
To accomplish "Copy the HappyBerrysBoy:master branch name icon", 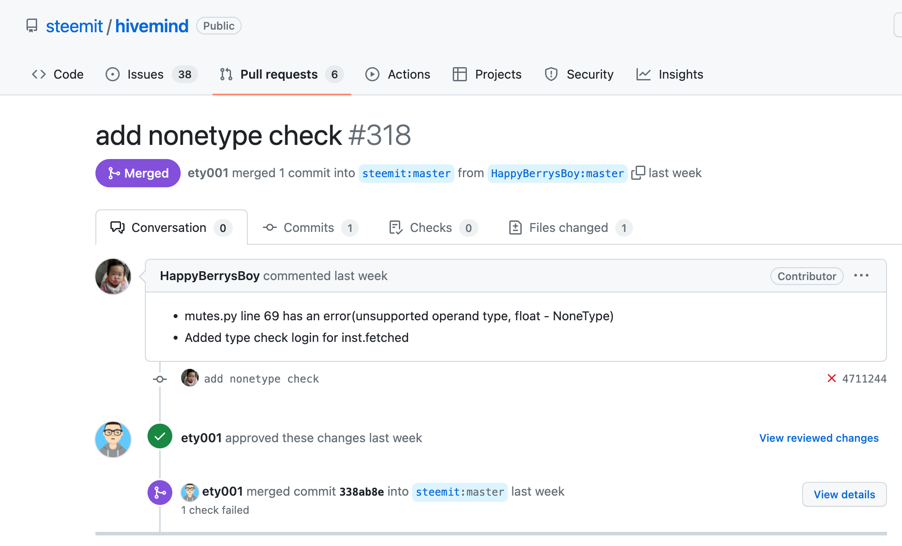I will 638,173.
